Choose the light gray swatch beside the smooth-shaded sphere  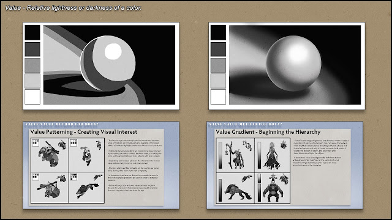[x=218, y=81]
